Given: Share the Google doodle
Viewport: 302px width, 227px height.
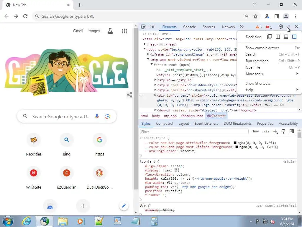Looking at the screenshot, I should point(130,95).
